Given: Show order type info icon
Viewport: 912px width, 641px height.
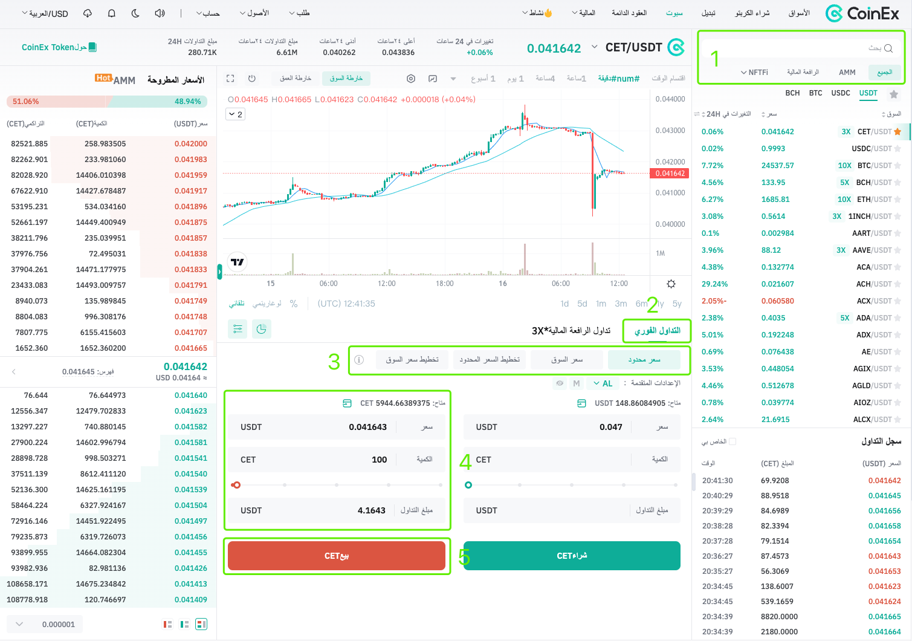Looking at the screenshot, I should click(x=359, y=360).
